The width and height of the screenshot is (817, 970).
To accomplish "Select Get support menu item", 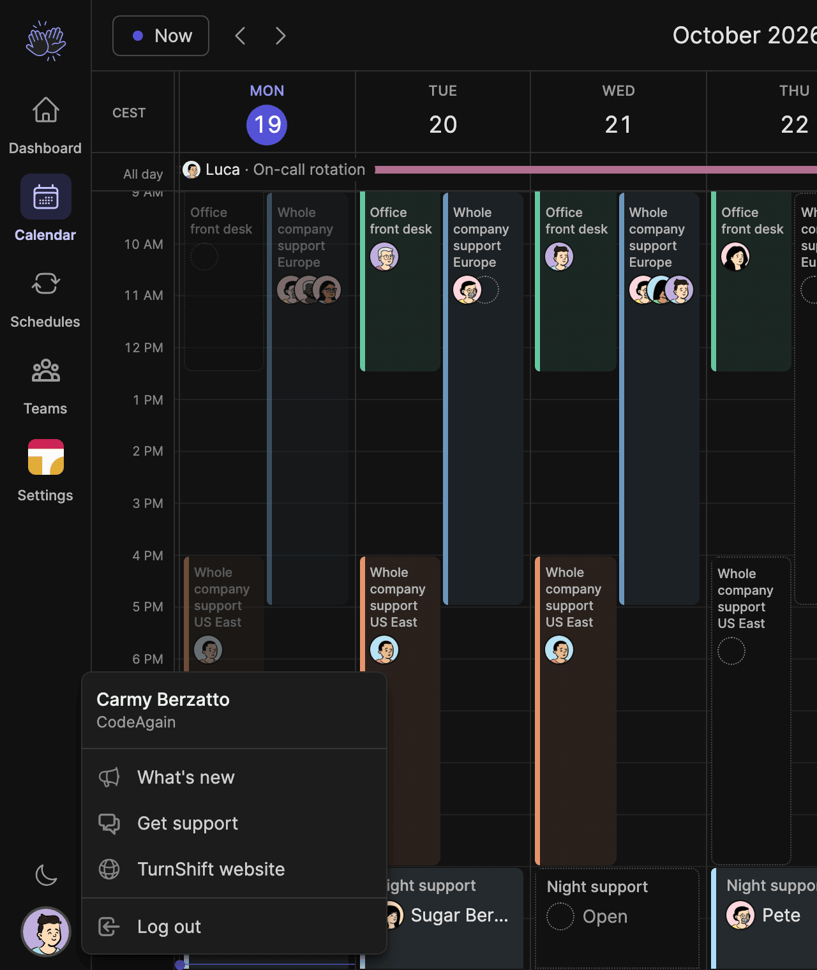I will coord(234,823).
